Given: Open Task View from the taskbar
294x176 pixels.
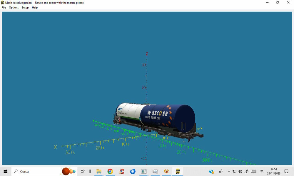Looking at the screenshot, I should pos(83,171).
